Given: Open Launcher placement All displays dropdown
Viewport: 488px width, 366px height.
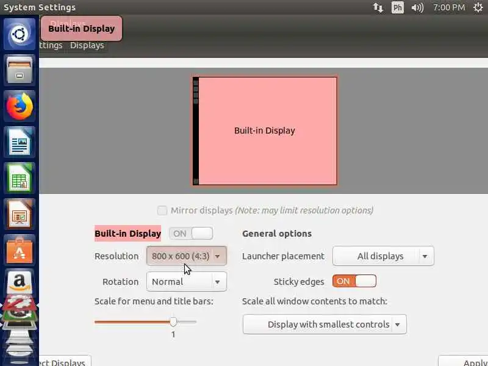Looking at the screenshot, I should [383, 256].
